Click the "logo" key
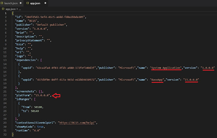Screen dimensions: 217x138 point(20,56)
